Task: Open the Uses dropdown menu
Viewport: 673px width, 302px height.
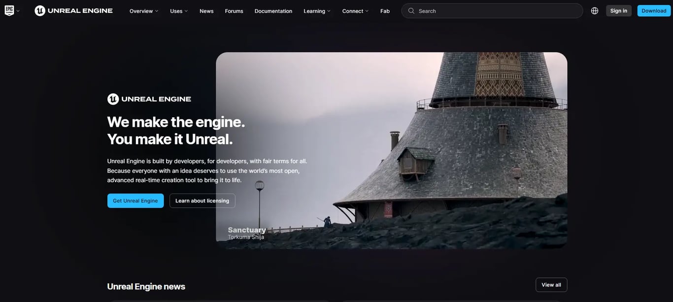Action: pyautogui.click(x=179, y=11)
